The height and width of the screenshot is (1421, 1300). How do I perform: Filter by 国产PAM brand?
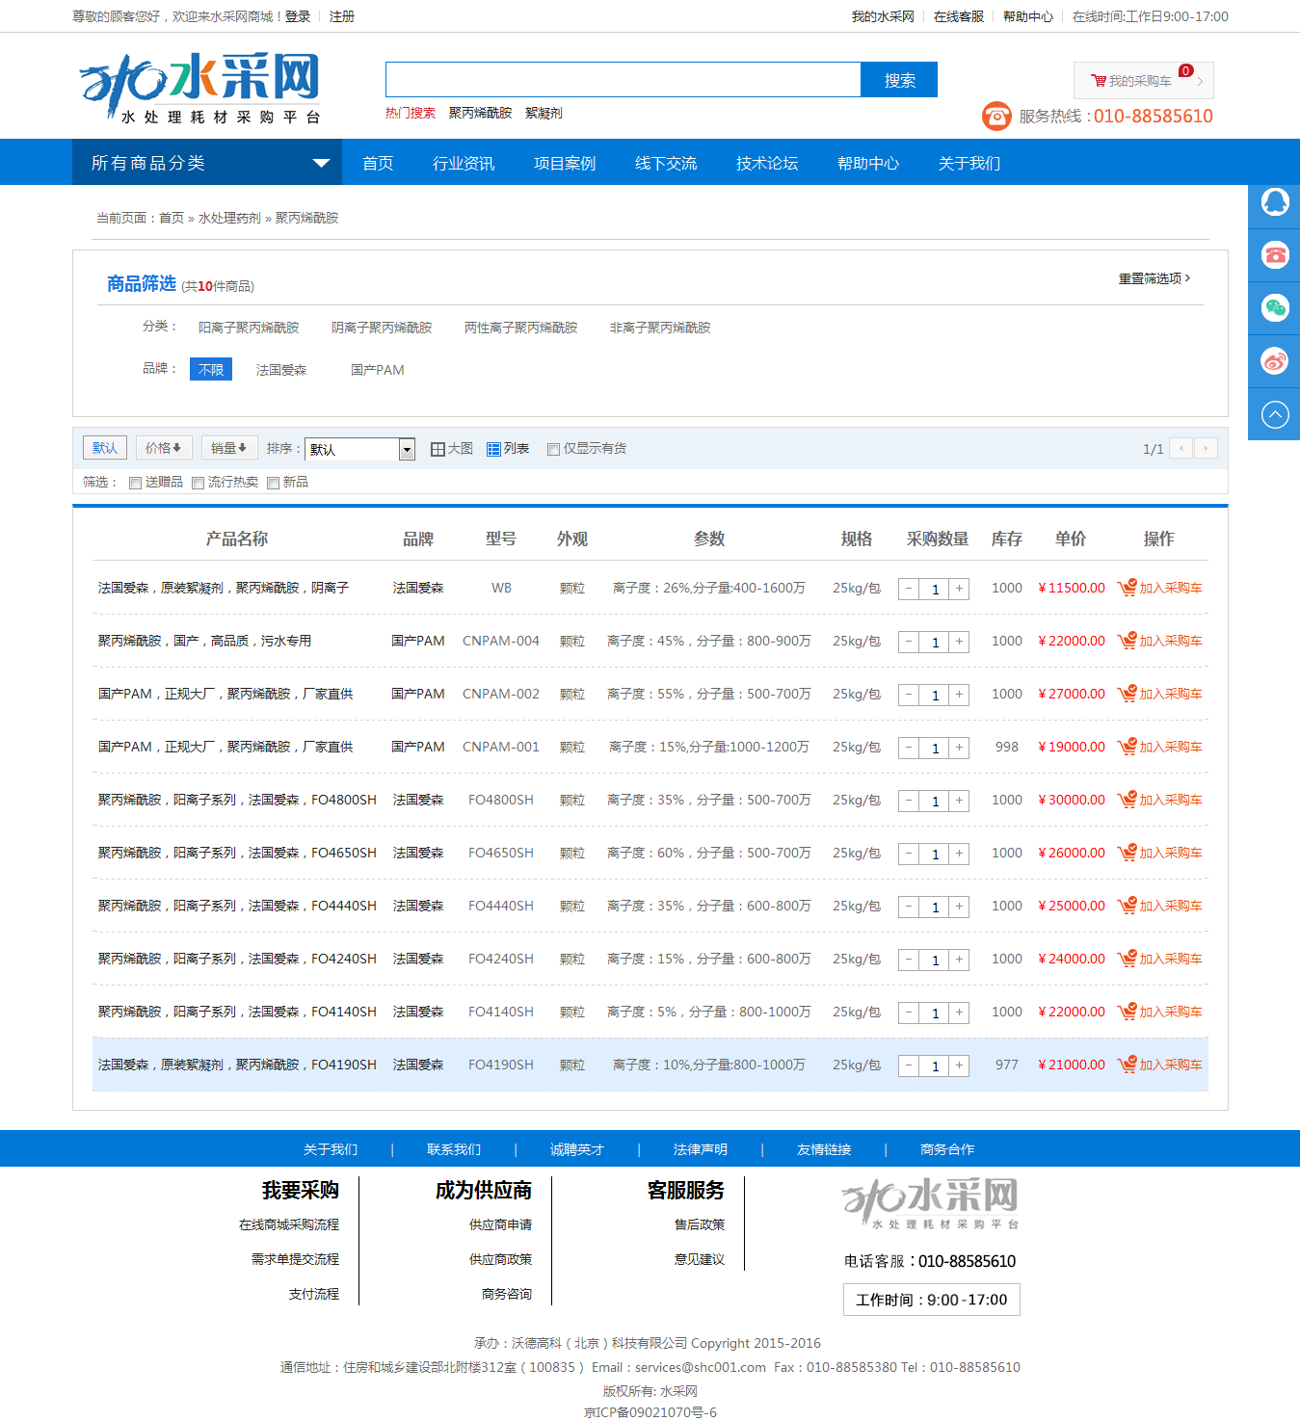point(378,370)
